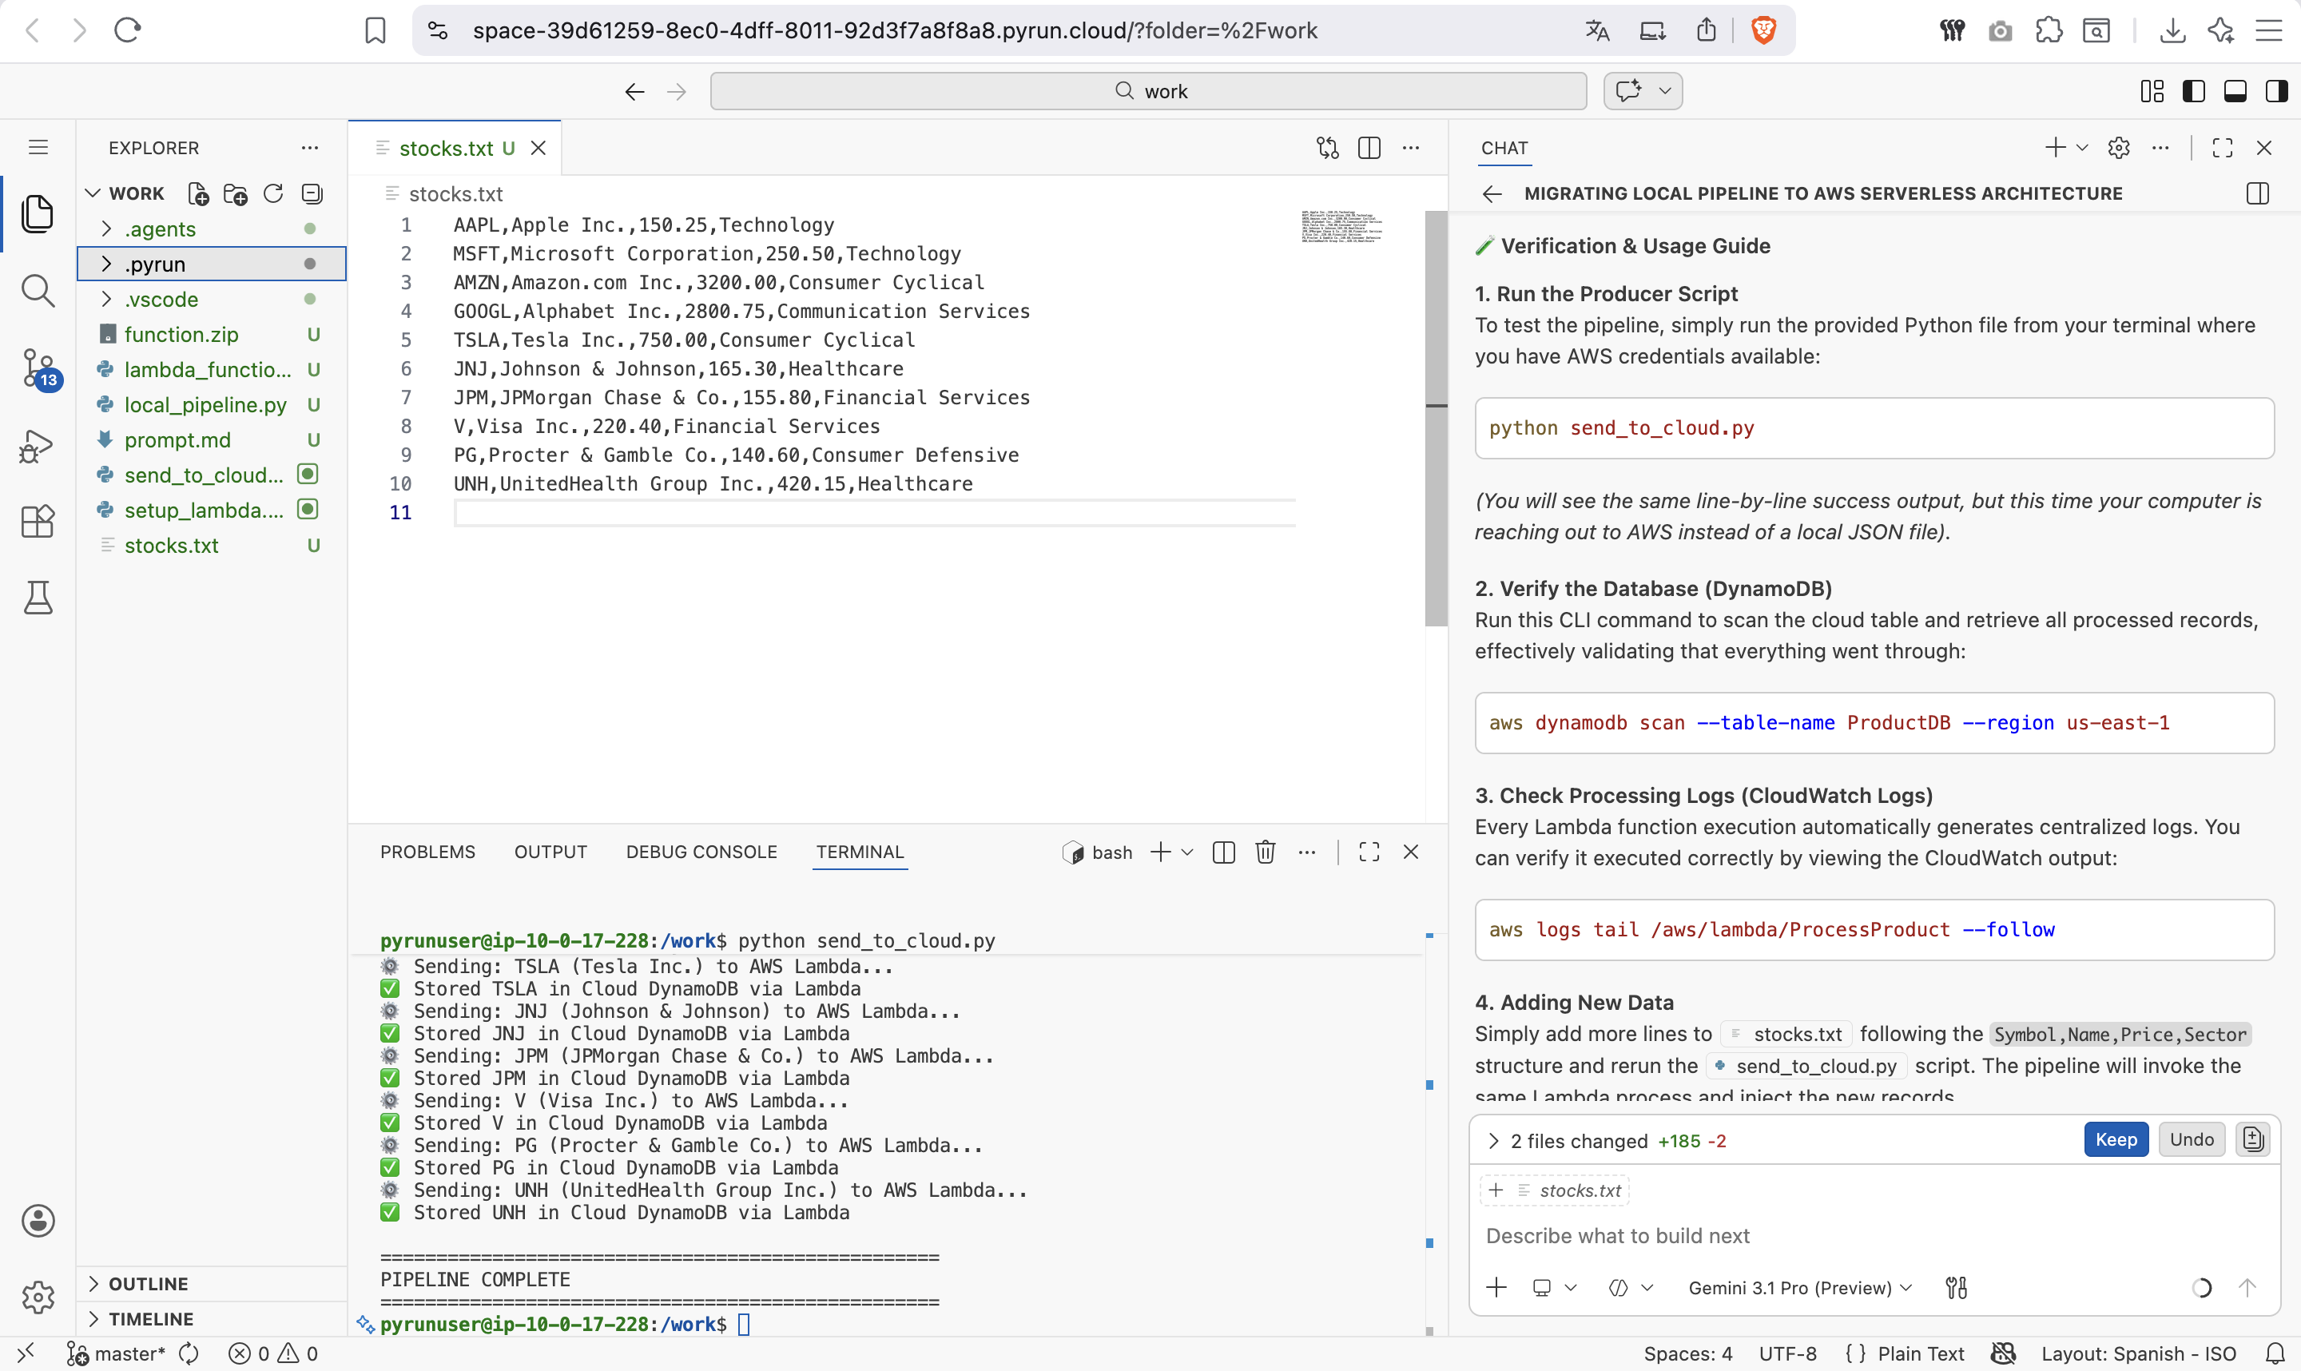
Task: Switch to the OUTPUT tab
Action: tap(550, 852)
